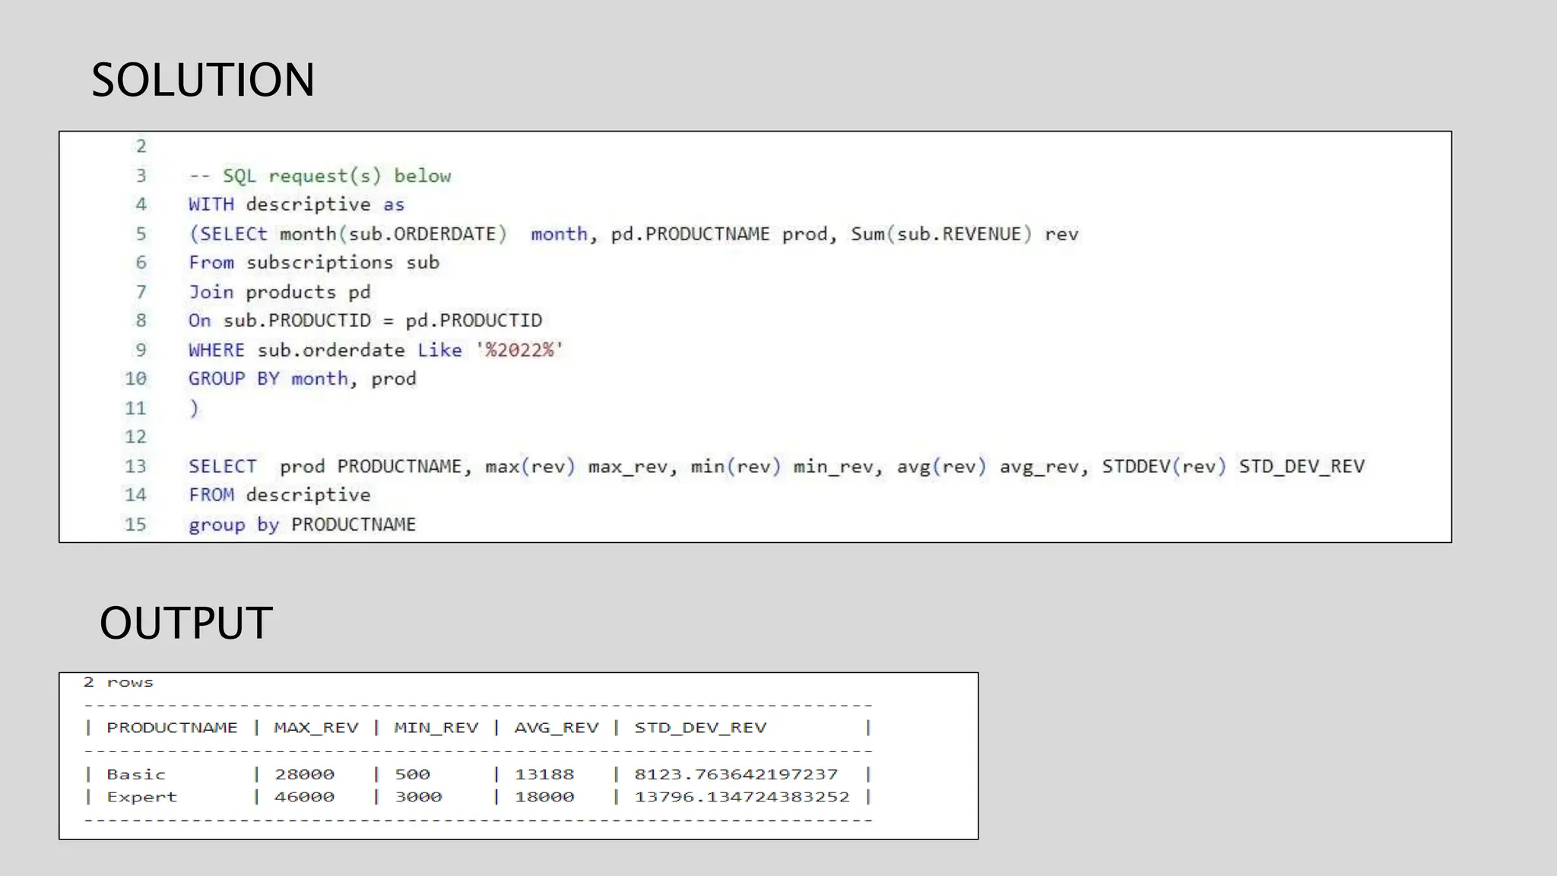Click the 'Basic' product row cell
Image resolution: width=1557 pixels, height=876 pixels.
click(x=136, y=774)
